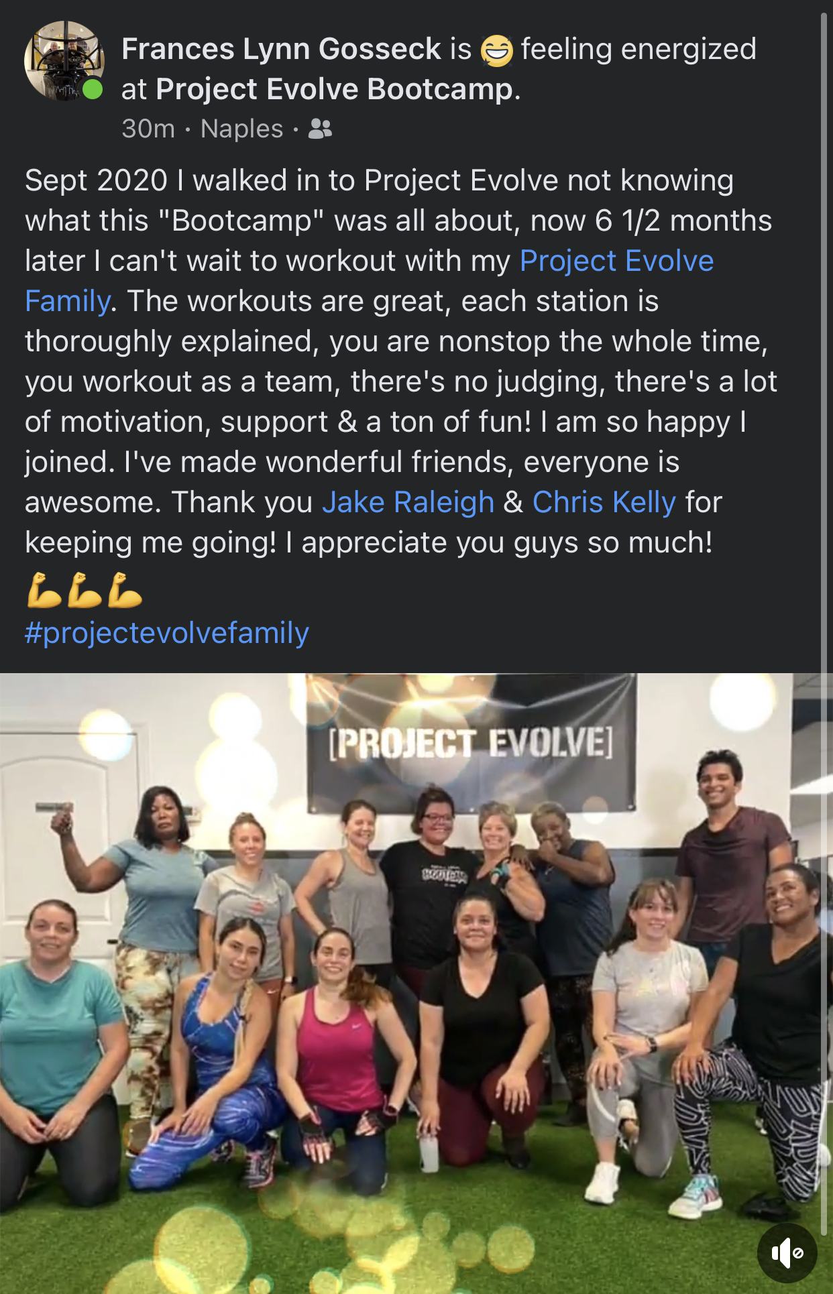The image size is (833, 1294).
Task: Open Frances Lynn Gosseck's profile name
Action: tap(282, 49)
